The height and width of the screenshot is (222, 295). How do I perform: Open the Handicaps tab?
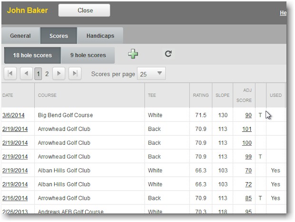click(x=100, y=36)
